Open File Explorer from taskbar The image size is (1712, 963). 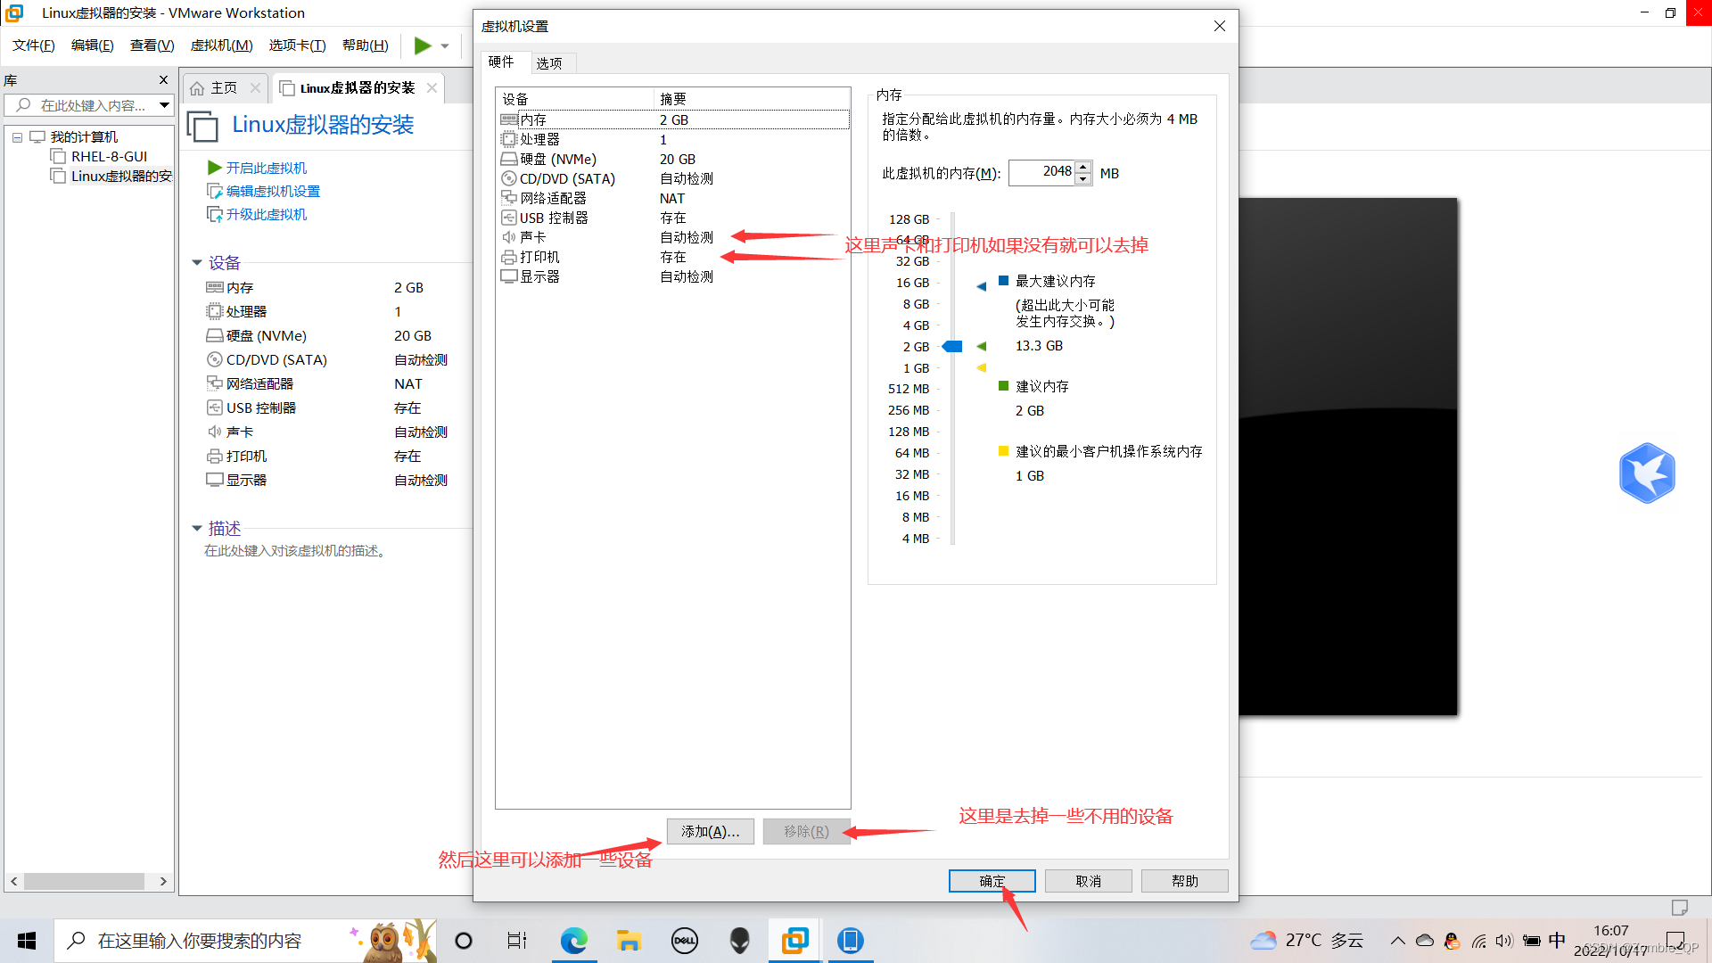click(629, 941)
